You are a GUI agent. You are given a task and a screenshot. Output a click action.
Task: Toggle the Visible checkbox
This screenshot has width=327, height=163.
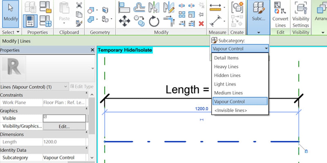(x=45, y=117)
